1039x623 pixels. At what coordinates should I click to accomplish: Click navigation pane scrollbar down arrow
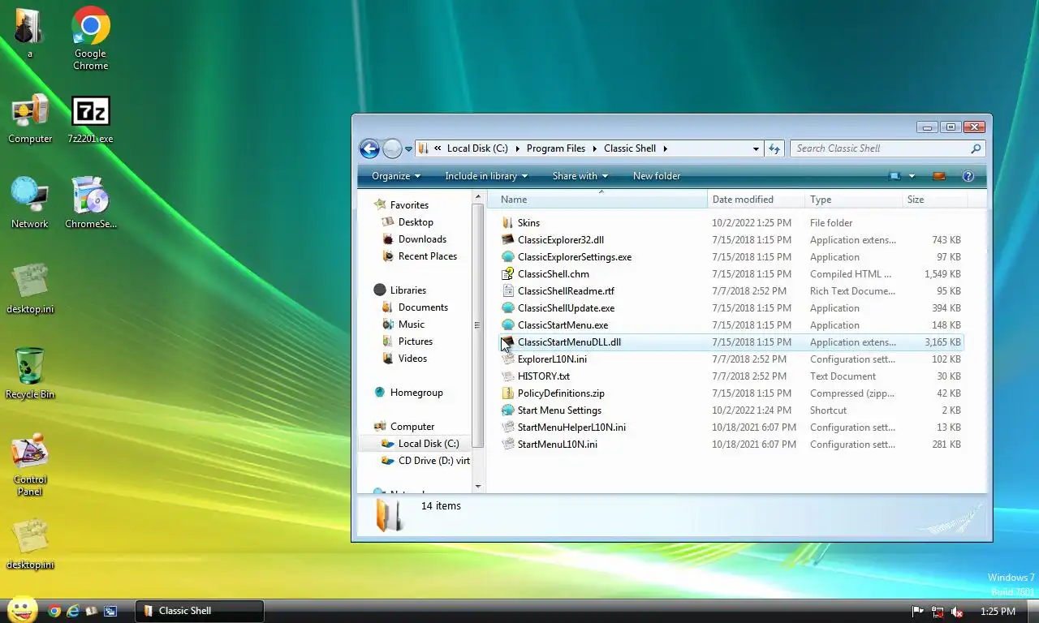coord(478,487)
